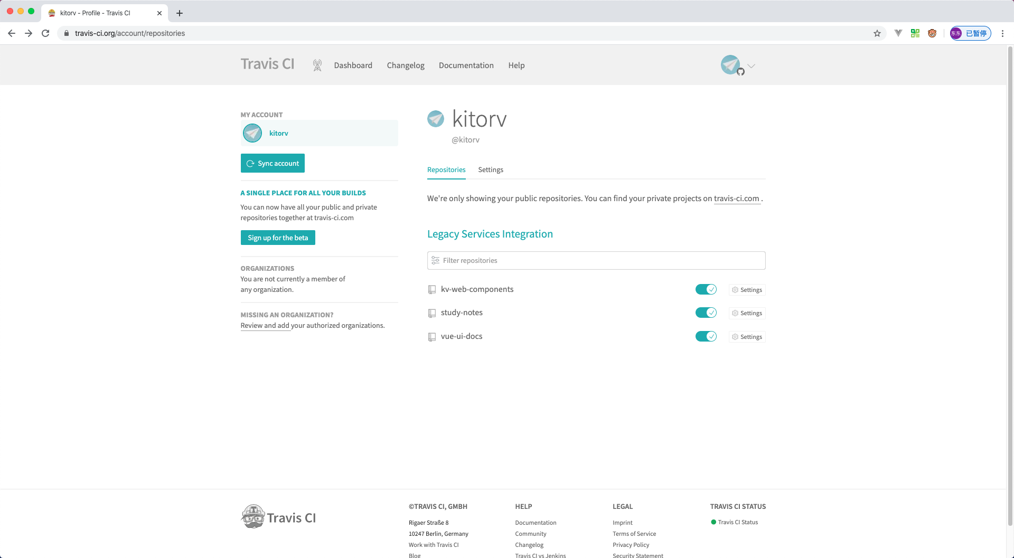
Task: Open Dashboard in top navigation
Action: [x=353, y=65]
